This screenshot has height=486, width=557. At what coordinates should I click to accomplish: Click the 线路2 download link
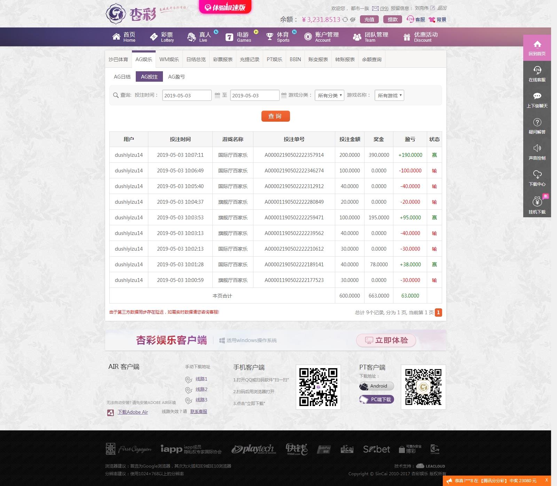[x=201, y=390]
